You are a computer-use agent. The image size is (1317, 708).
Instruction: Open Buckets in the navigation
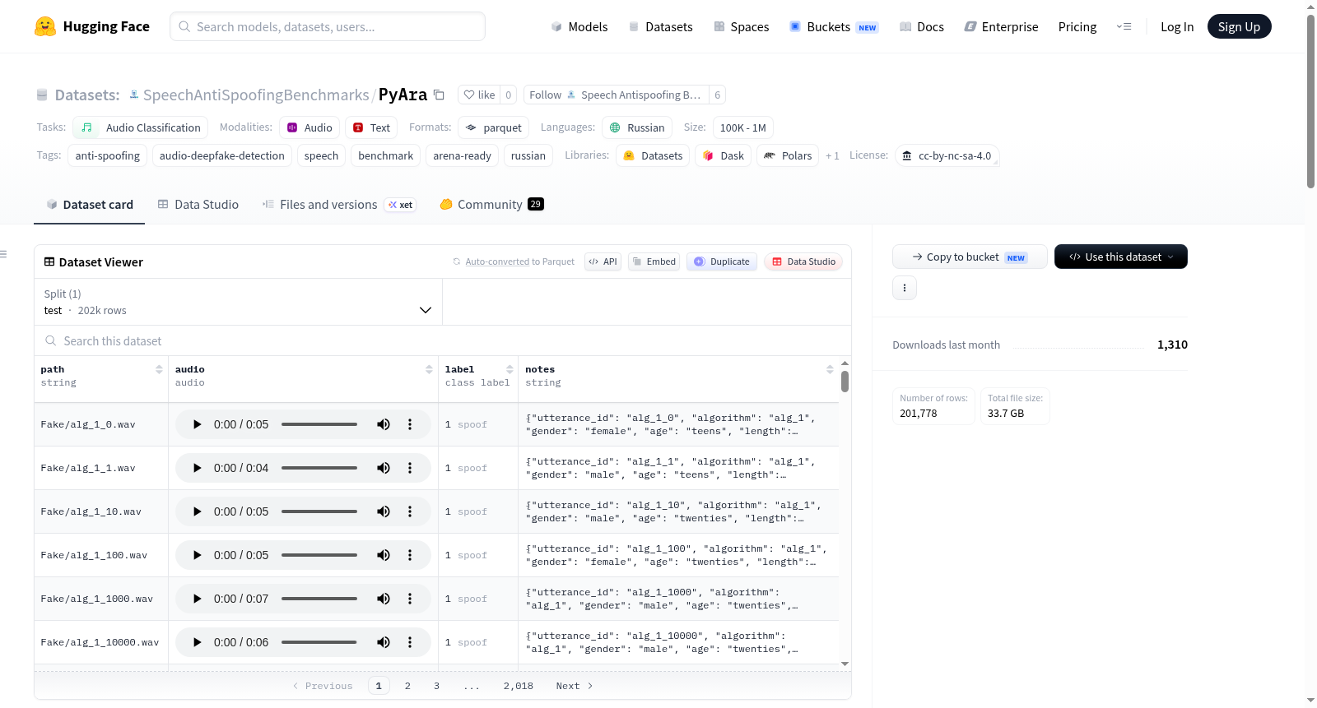click(834, 27)
